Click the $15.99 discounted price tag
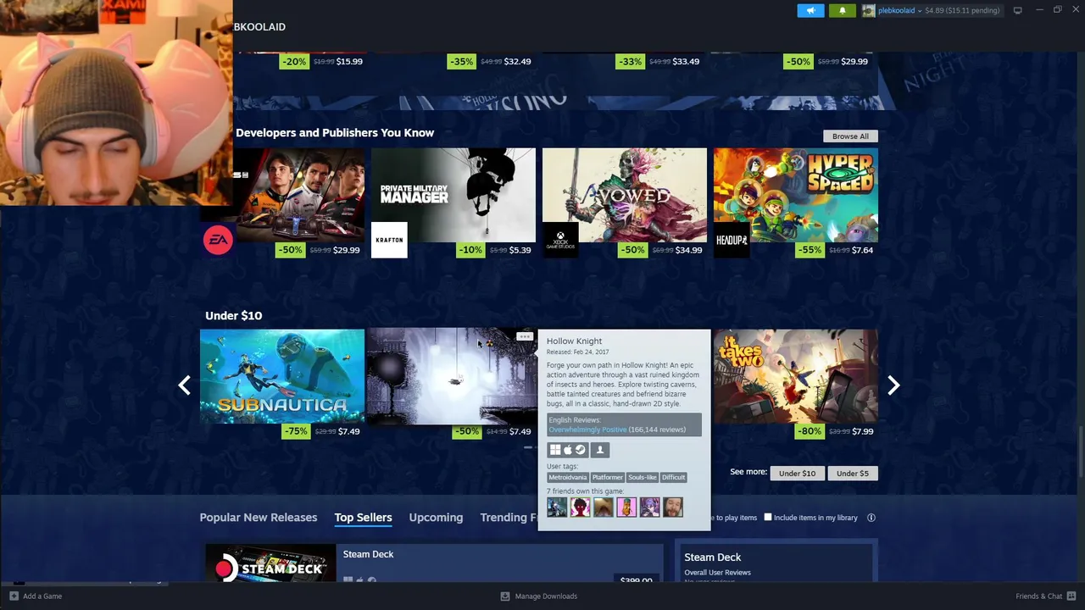This screenshot has height=610, width=1085. coord(349,62)
